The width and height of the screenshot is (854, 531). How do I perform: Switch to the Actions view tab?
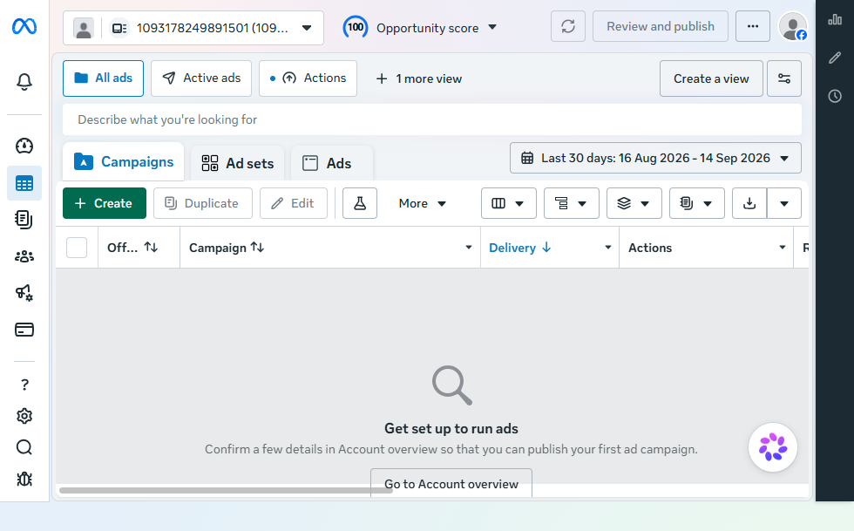[x=308, y=78]
